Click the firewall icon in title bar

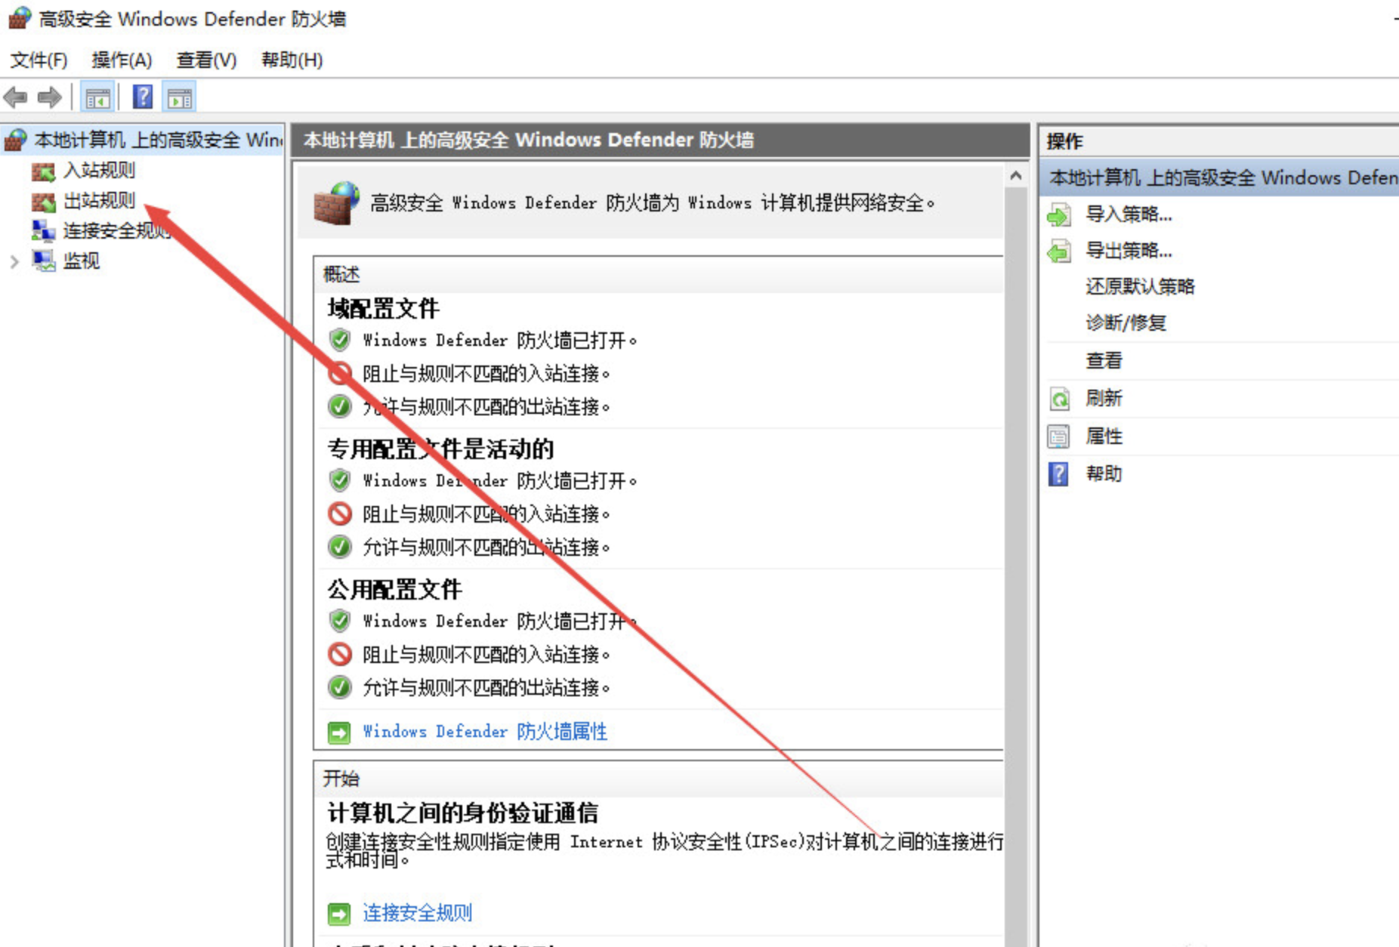[x=20, y=18]
